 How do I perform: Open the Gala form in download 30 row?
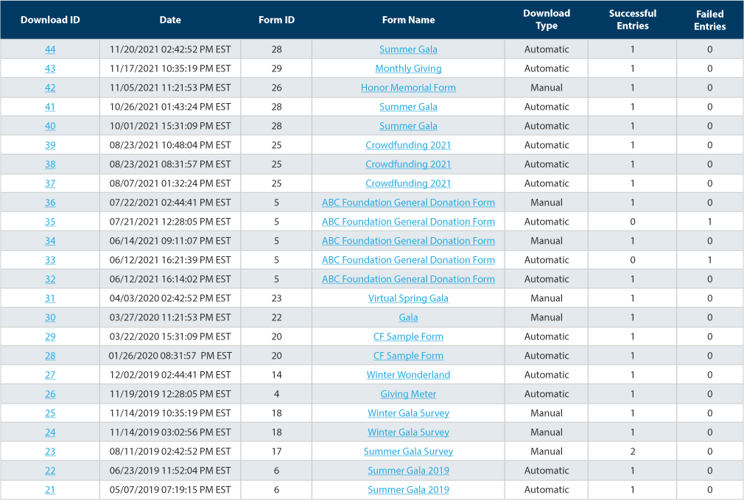tap(408, 317)
